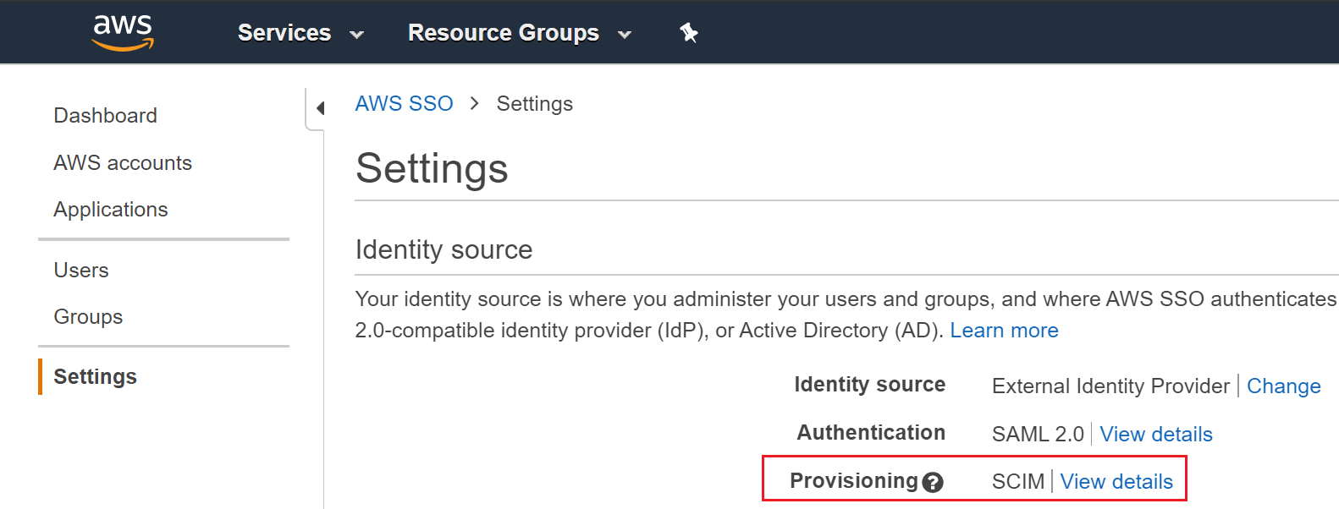The image size is (1339, 509).
Task: Click the bold Identity source label
Action: [x=869, y=385]
